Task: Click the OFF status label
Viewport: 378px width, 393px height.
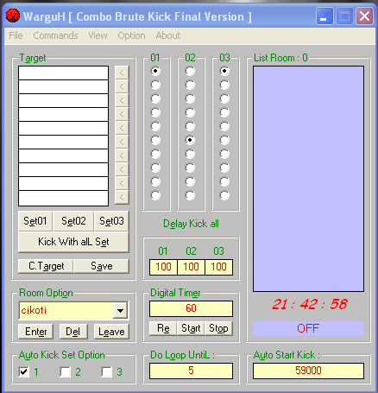Action: tap(308, 328)
